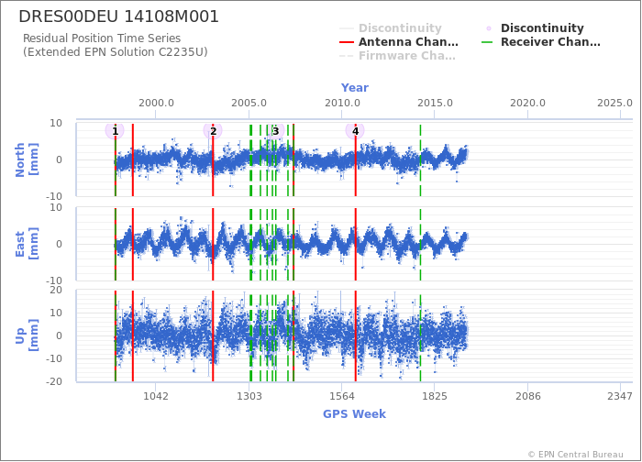Click the 2086 GPS week tick label
This screenshot has height=462, width=642.
[x=527, y=396]
